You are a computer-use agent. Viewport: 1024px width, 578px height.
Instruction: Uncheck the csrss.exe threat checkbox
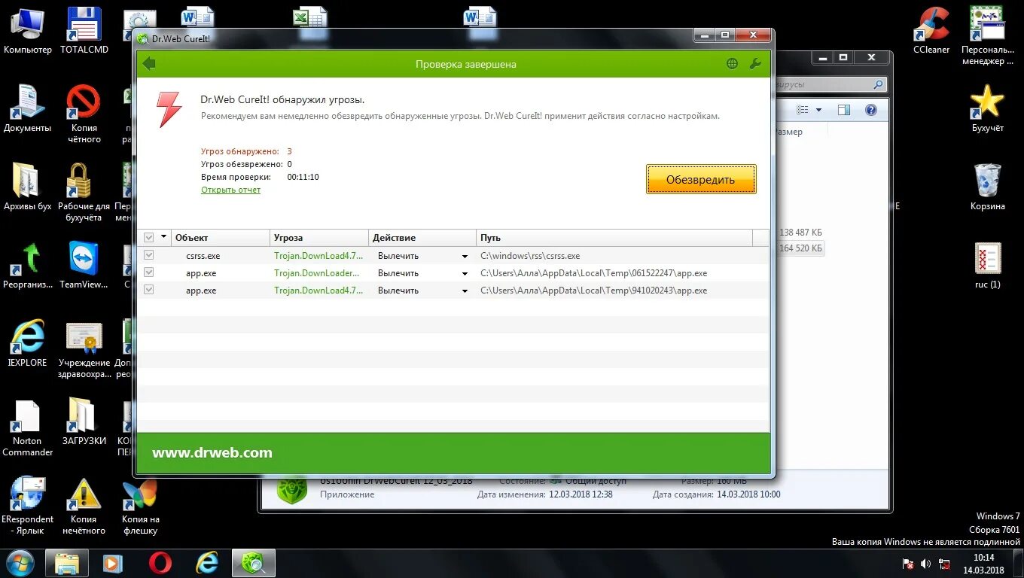[148, 255]
